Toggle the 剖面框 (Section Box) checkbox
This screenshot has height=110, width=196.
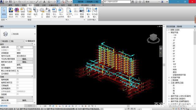[x=18, y=94]
